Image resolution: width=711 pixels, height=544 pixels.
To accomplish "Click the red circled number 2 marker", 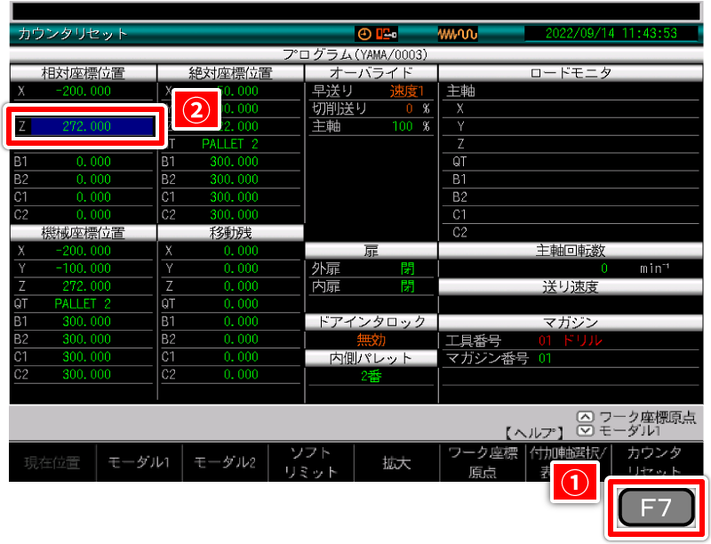I will [x=196, y=109].
